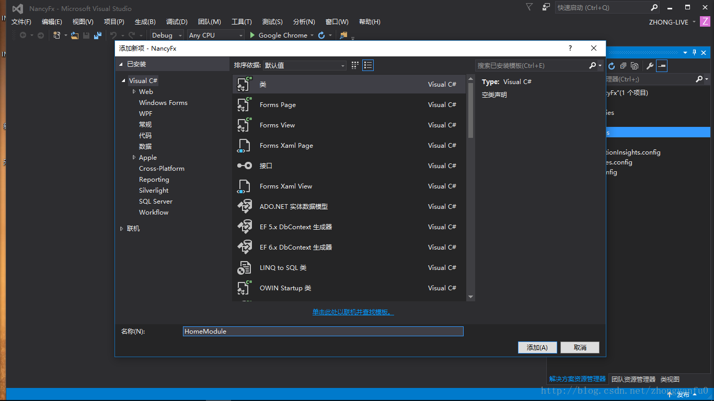Screen dimensions: 714x401
Task: Open the 排序依据 sort dropdown
Action: 305,65
